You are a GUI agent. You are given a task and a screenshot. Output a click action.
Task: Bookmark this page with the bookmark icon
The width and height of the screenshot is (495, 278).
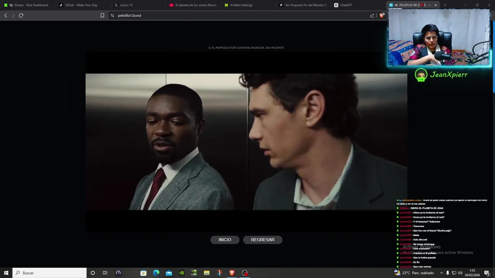click(x=102, y=15)
